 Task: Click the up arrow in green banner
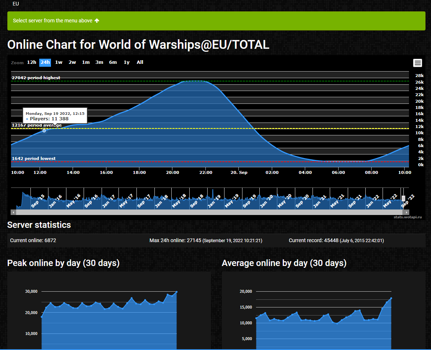point(97,21)
